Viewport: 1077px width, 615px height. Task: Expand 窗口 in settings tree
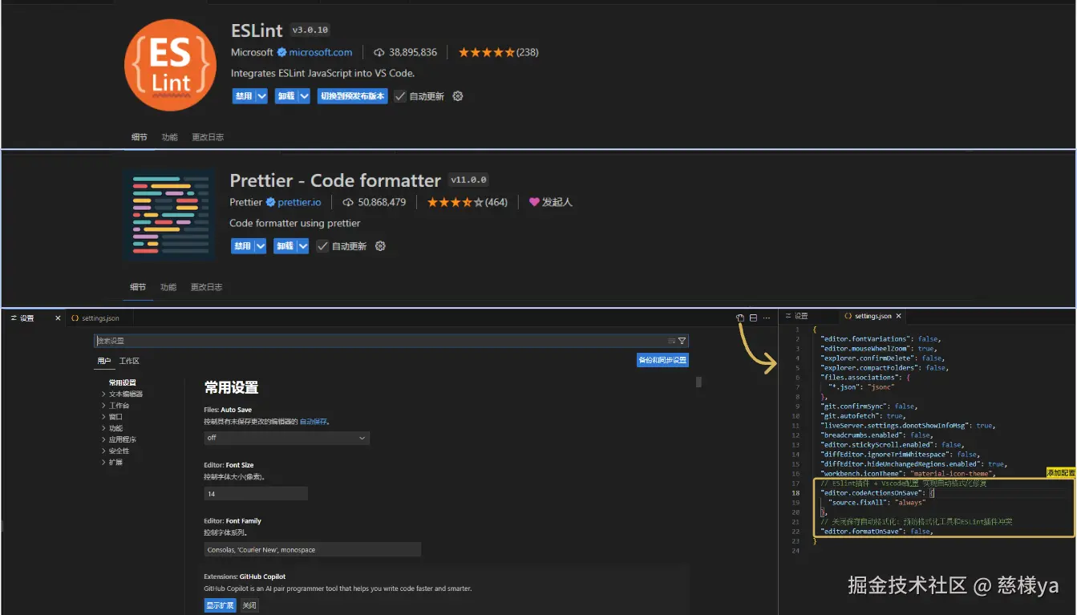click(103, 417)
